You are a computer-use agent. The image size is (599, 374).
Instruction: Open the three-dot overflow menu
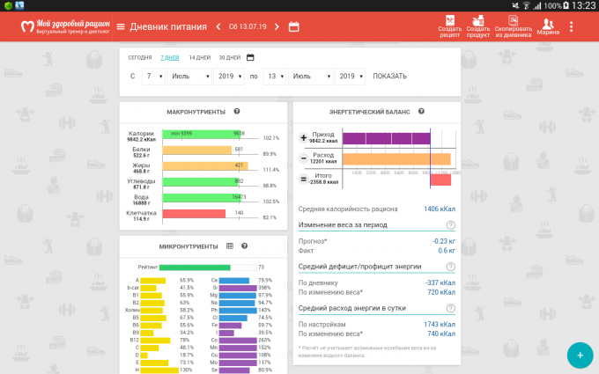pos(572,26)
